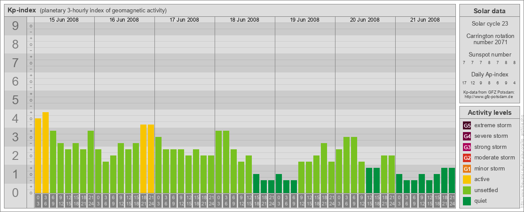Click the tallest yellow bar, 15 Jun 3-6
The width and height of the screenshot is (524, 212).
[46, 152]
